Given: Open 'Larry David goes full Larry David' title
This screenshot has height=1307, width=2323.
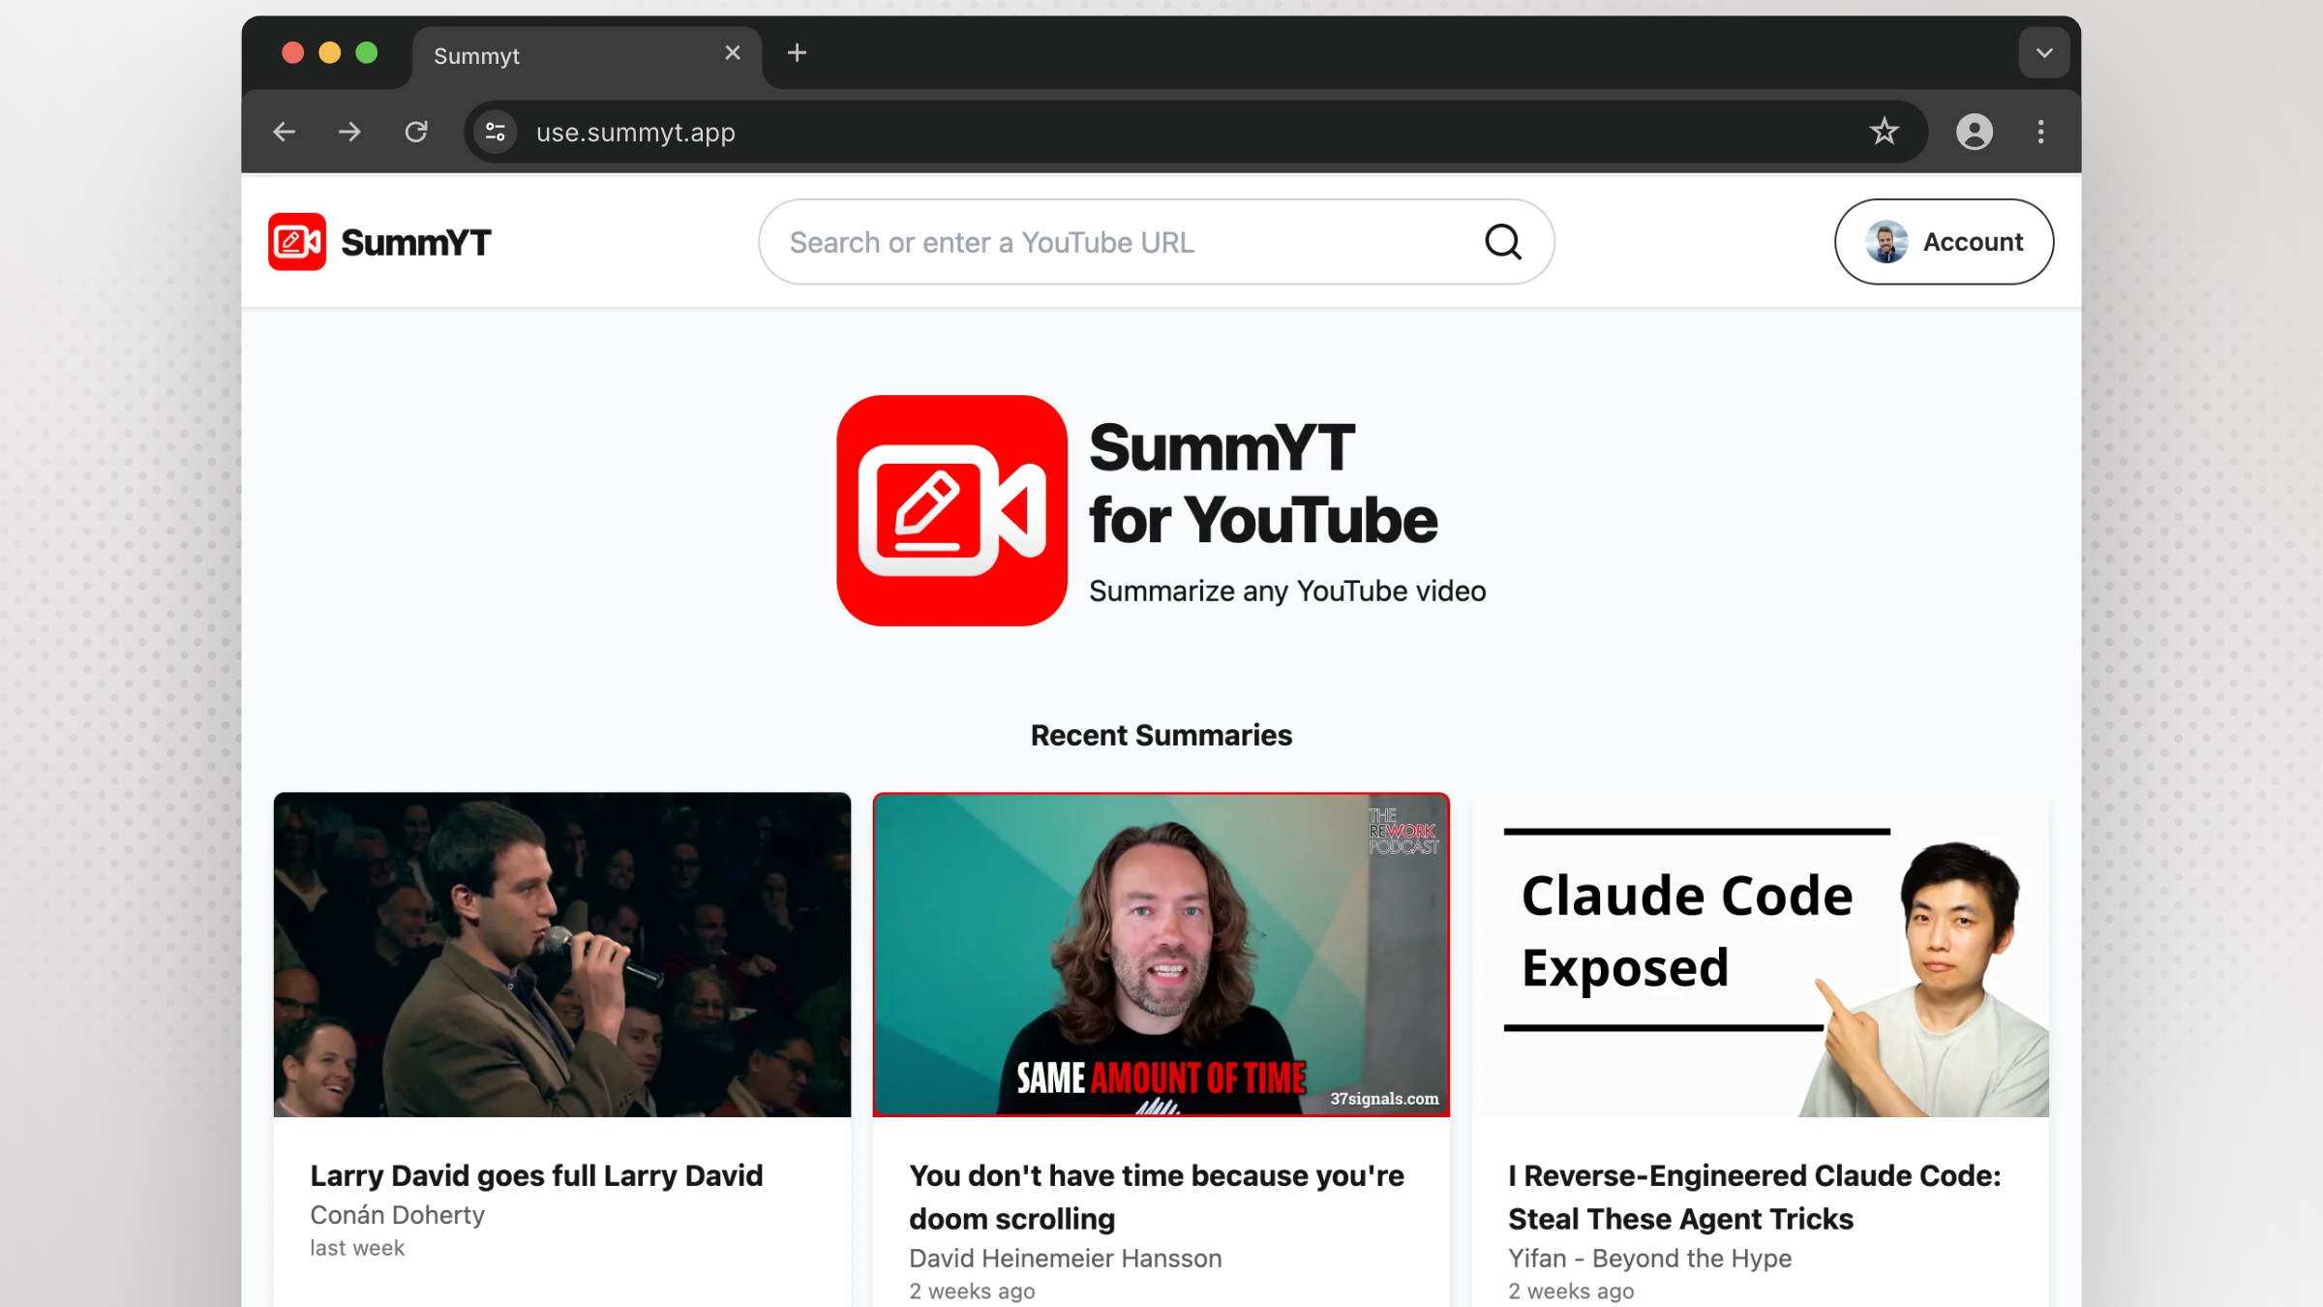Looking at the screenshot, I should 536,1175.
